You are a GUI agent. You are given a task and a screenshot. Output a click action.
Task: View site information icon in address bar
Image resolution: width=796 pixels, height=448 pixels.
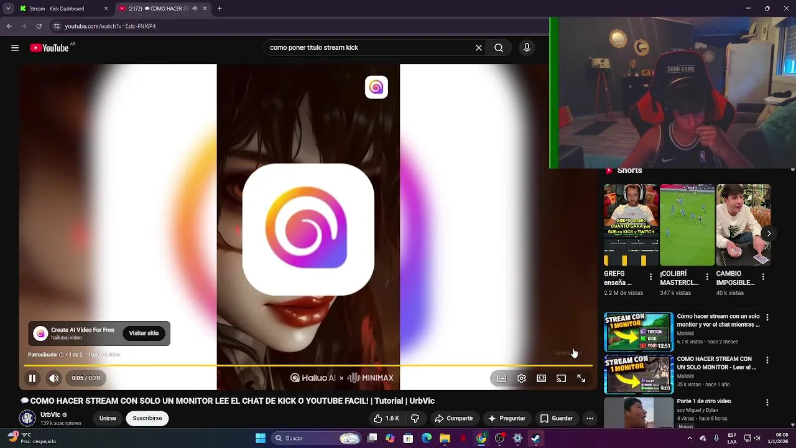tap(57, 26)
